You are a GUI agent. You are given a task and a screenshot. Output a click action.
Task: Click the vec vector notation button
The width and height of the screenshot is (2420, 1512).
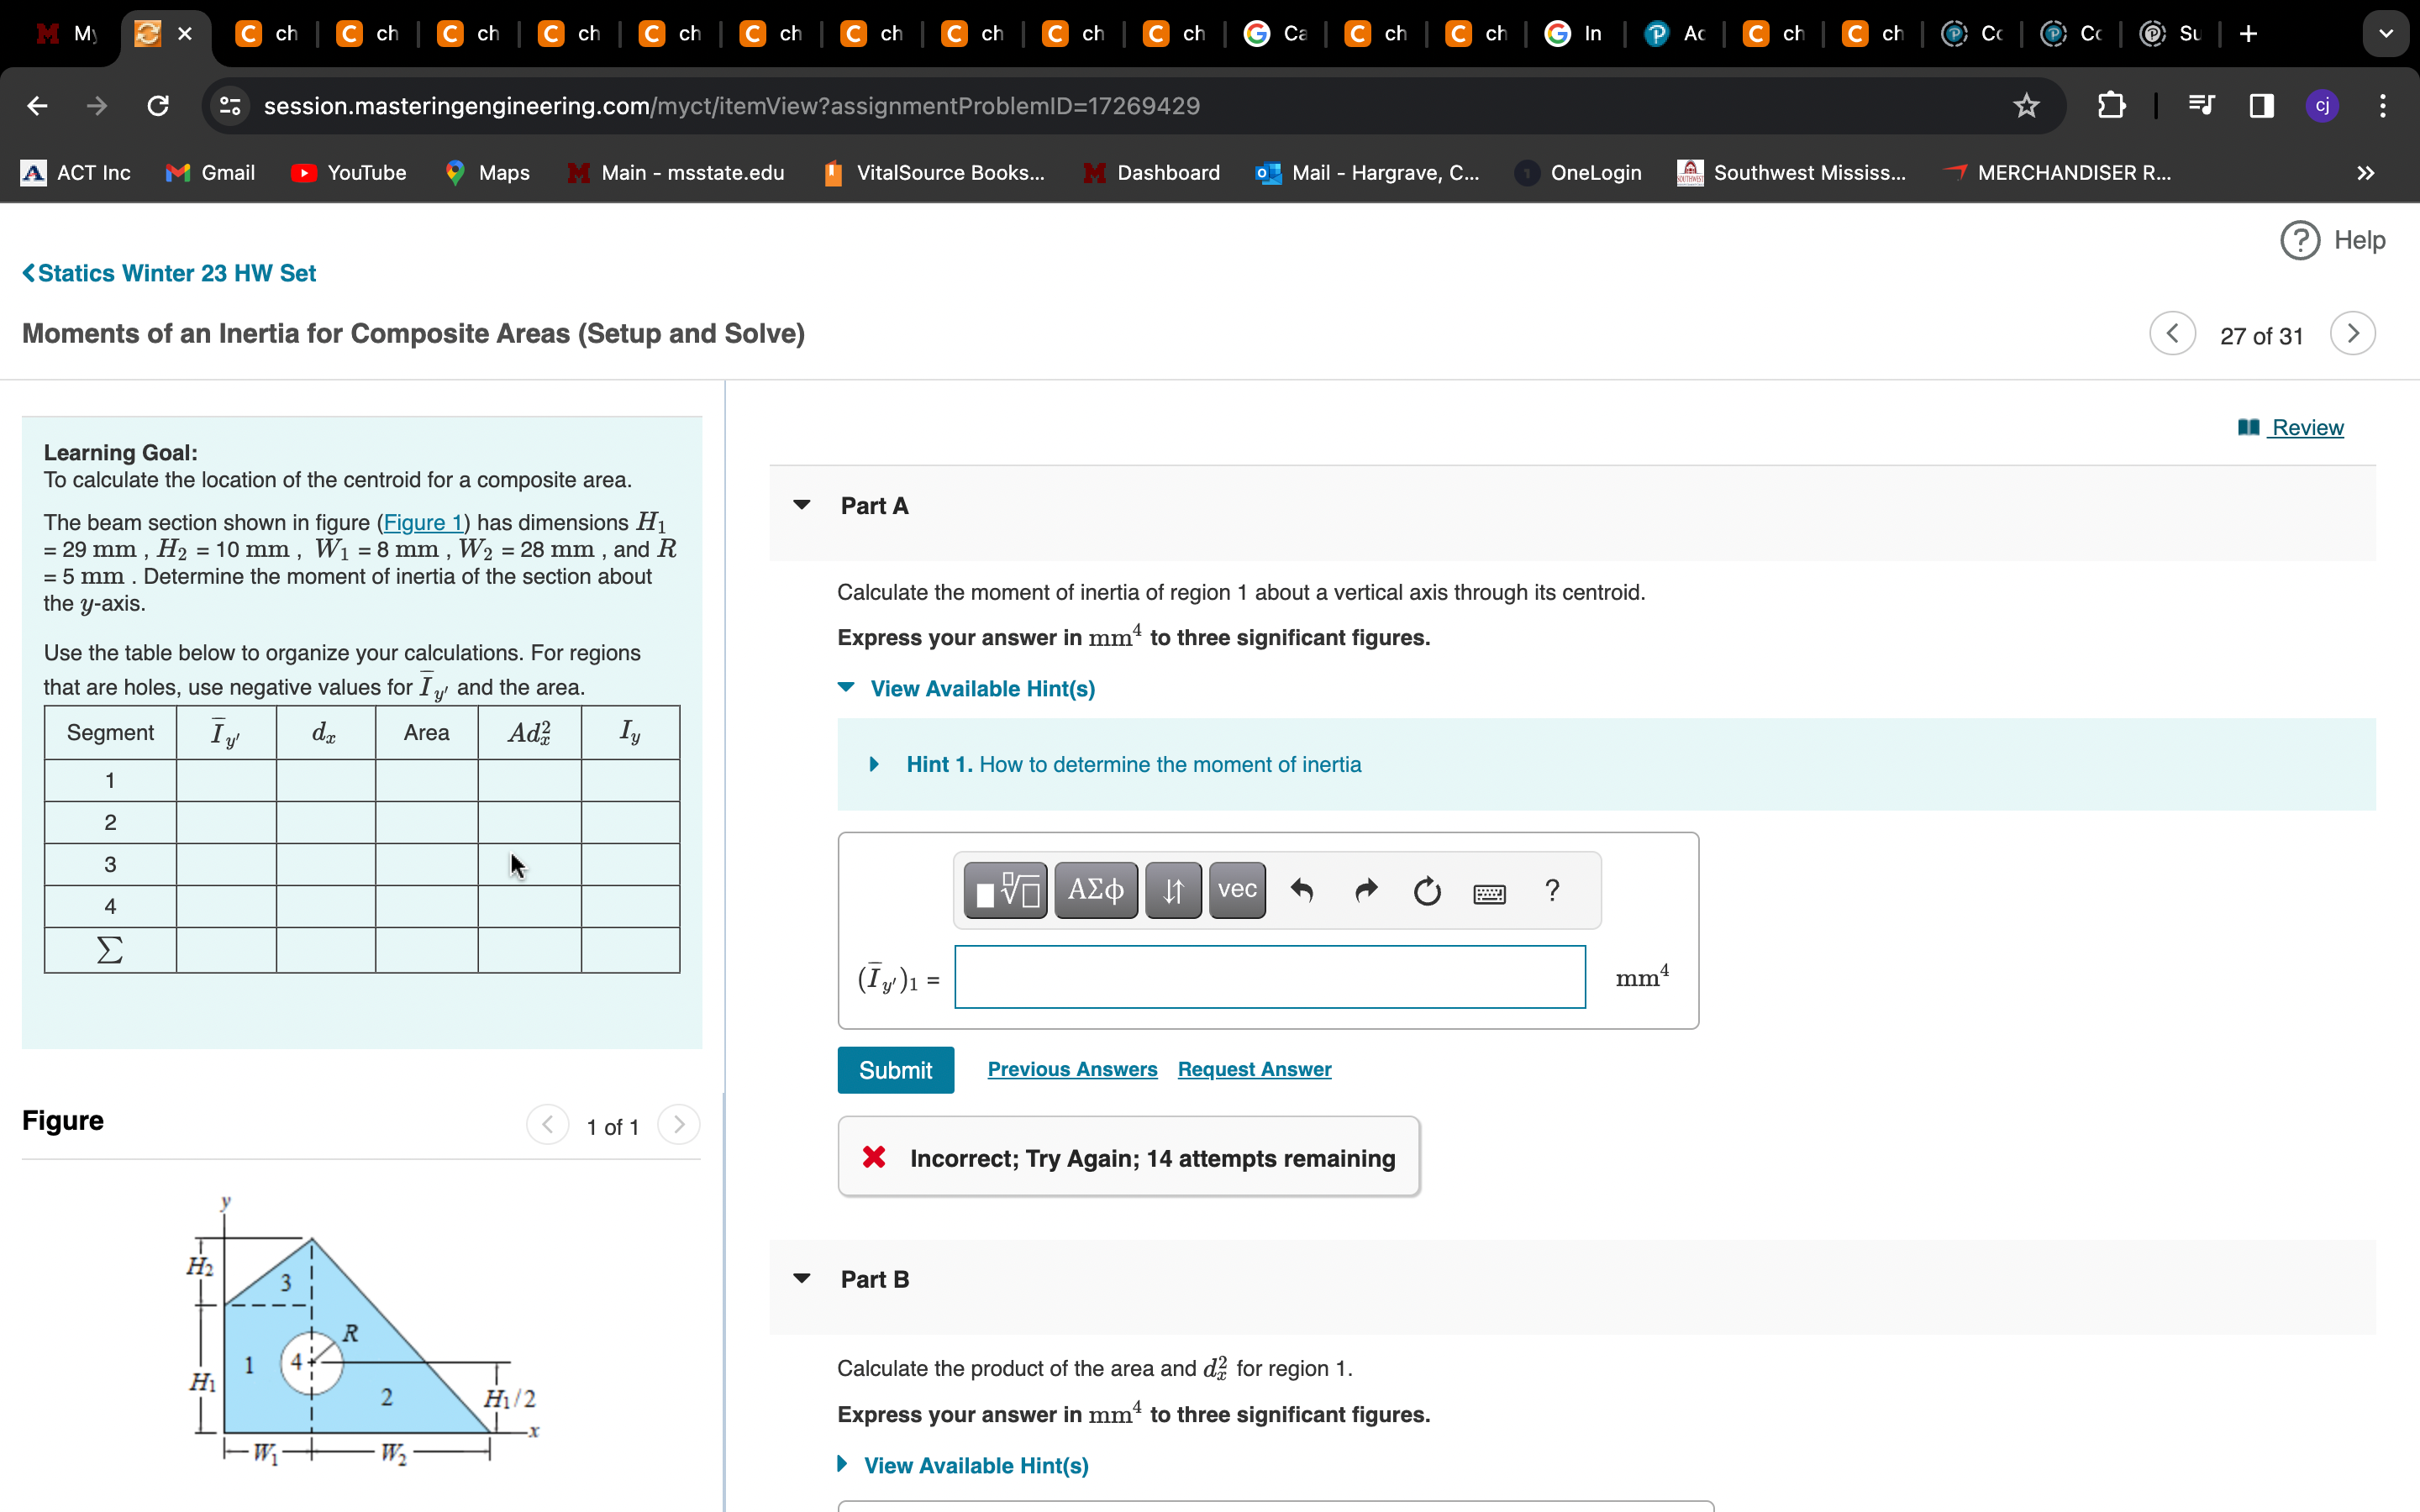[1237, 890]
